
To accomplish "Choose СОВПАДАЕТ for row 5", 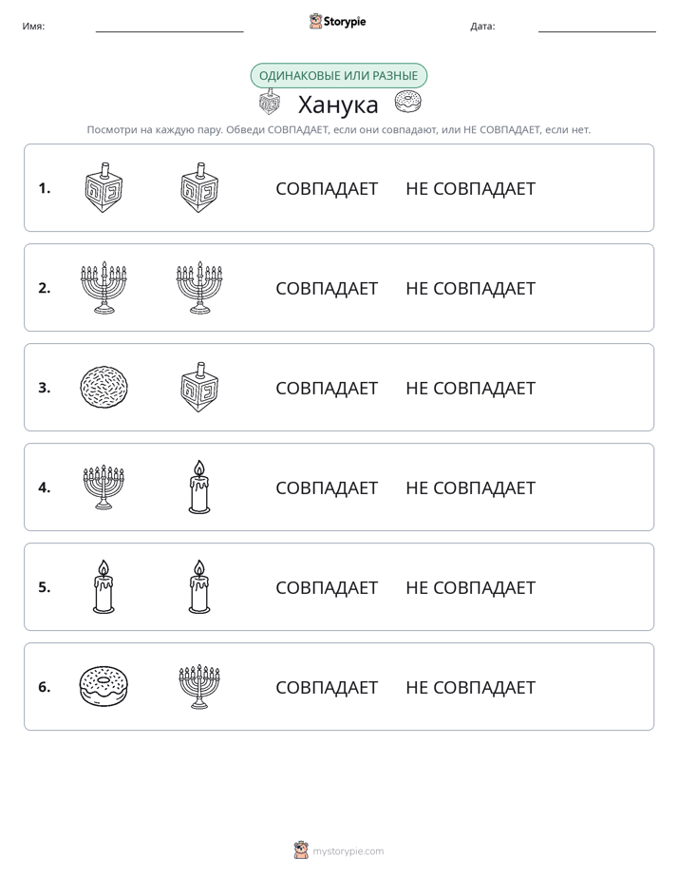I will click(x=327, y=587).
